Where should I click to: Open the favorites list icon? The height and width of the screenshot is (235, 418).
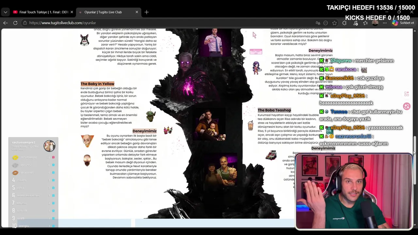click(x=365, y=23)
